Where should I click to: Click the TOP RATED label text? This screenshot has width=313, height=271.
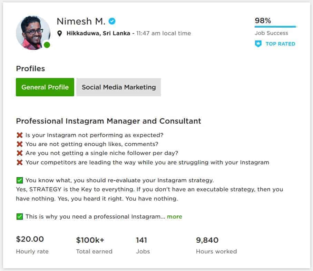(x=280, y=44)
